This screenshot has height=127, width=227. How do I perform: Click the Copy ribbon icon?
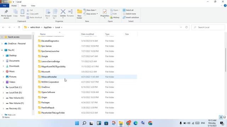[x=15, y=12]
